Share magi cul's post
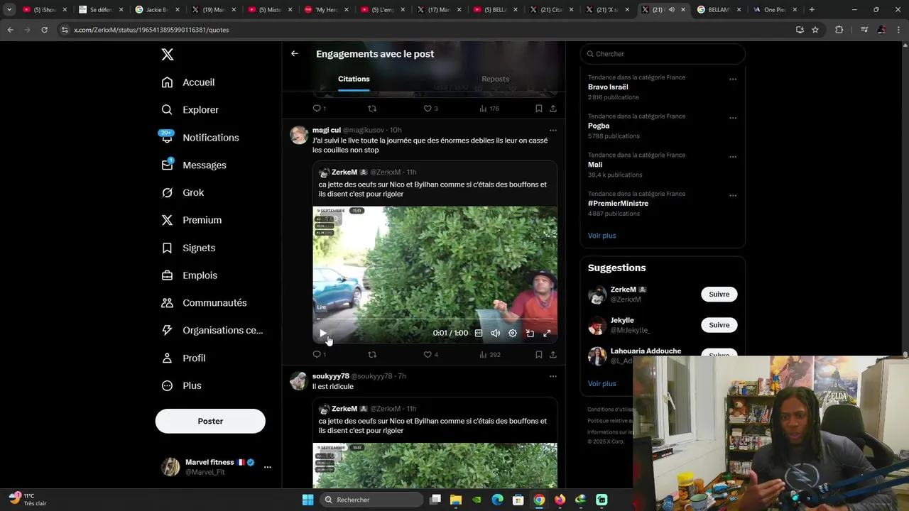 click(553, 354)
